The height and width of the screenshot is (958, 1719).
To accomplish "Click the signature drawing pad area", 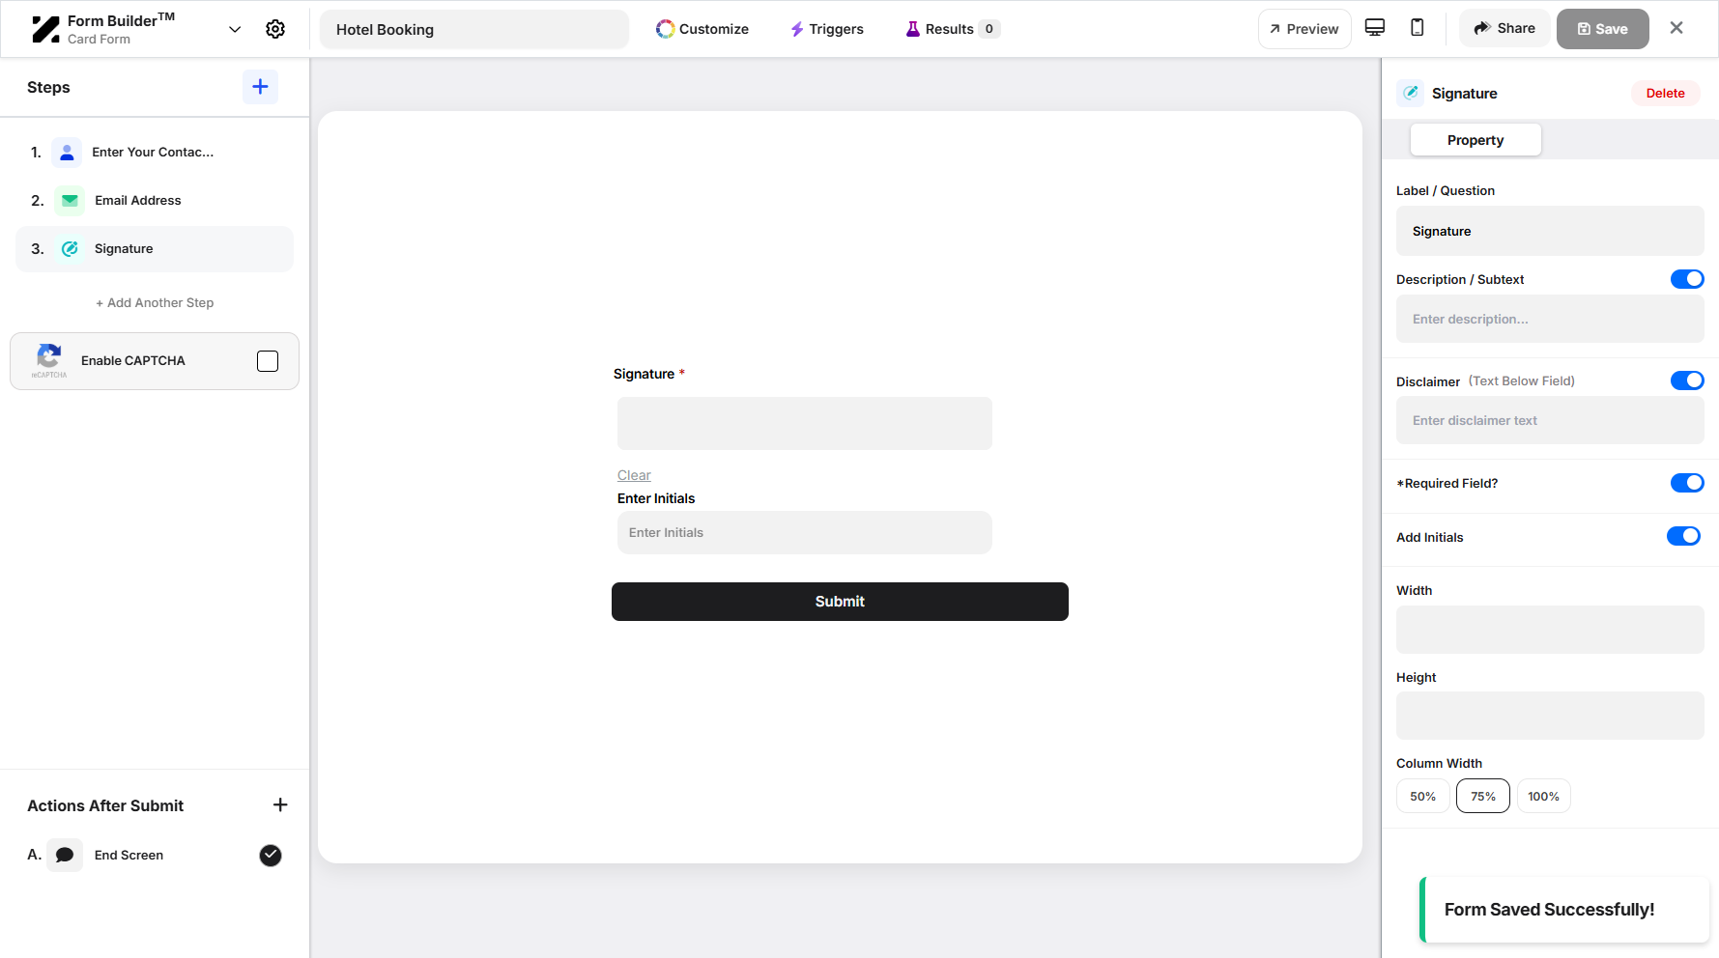I will (x=805, y=423).
